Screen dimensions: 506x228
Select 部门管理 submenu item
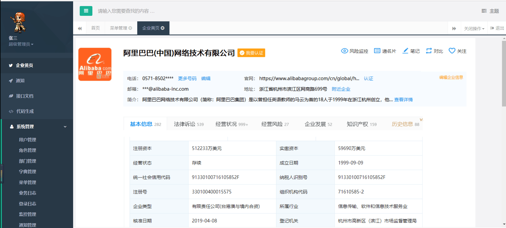(x=27, y=161)
